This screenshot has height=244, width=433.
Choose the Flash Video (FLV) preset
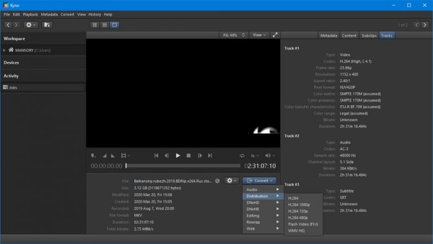303,224
